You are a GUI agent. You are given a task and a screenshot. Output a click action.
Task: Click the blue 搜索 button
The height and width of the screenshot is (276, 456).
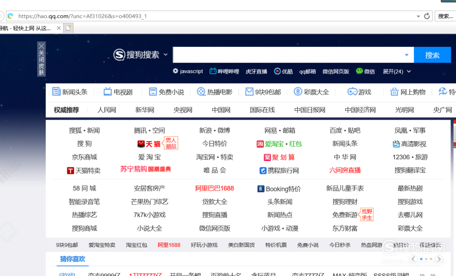[x=432, y=55]
